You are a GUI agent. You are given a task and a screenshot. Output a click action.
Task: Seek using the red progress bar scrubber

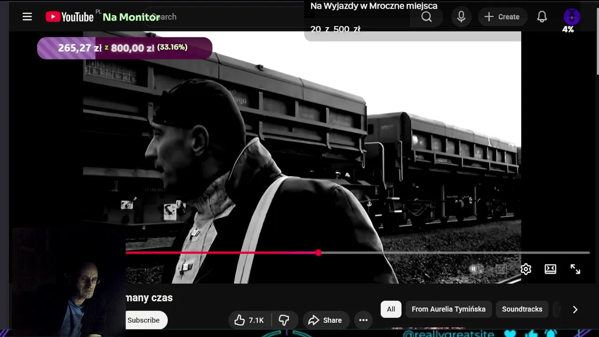click(318, 253)
